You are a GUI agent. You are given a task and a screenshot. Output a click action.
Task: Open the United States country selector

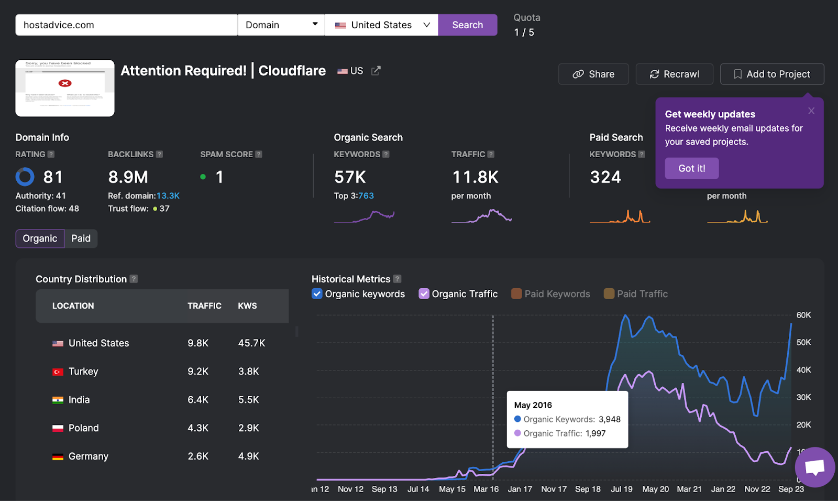point(381,25)
